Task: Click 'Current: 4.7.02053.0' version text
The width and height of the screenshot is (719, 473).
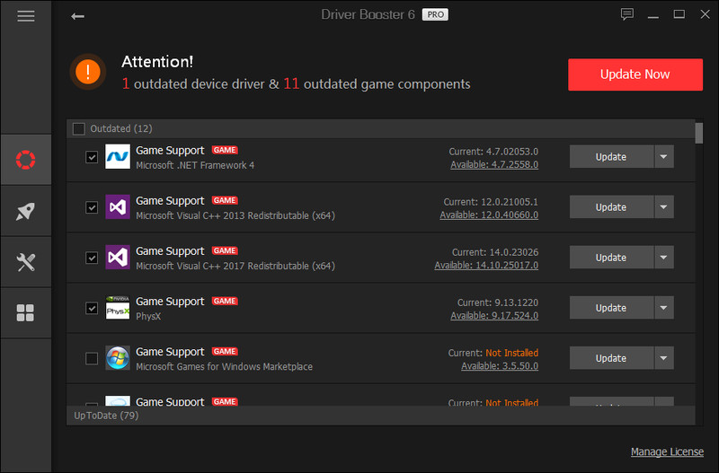Action: (493, 152)
